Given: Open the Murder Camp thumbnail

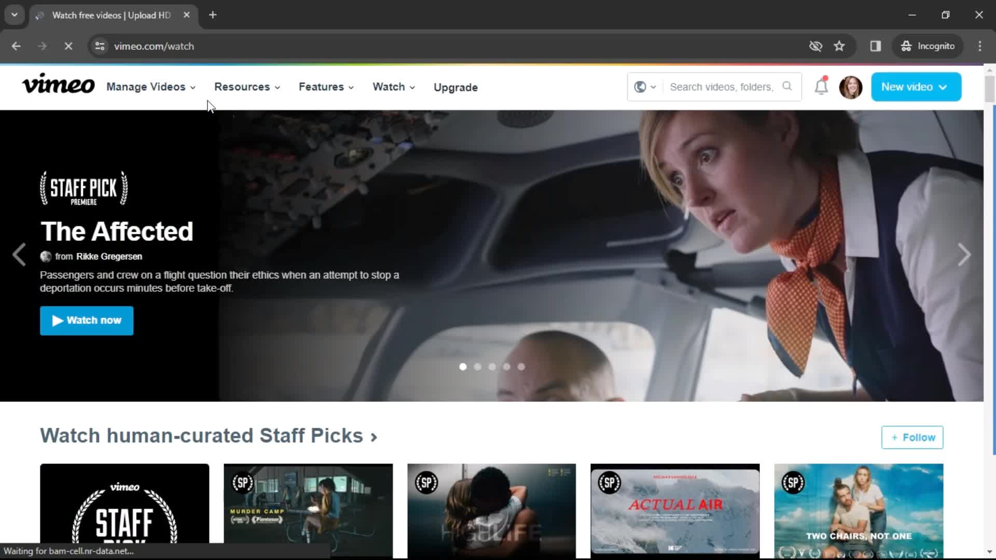Looking at the screenshot, I should pyautogui.click(x=308, y=511).
